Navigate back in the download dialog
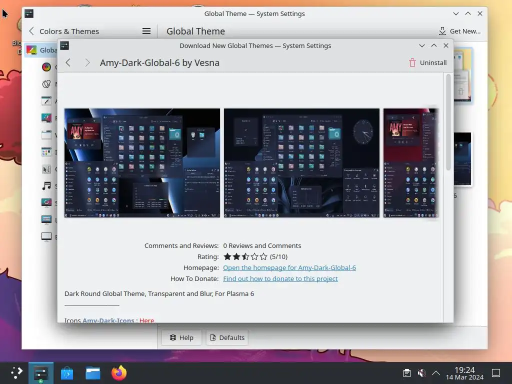Screen dimensions: 512x384 (68, 62)
